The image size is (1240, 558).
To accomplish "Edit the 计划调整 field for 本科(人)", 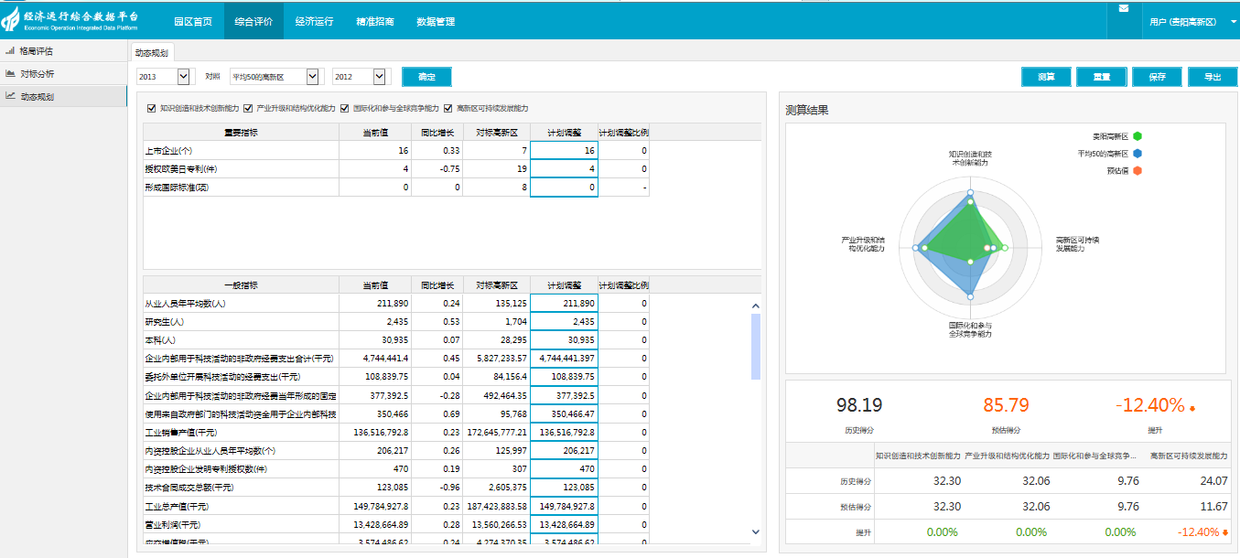I will (x=565, y=340).
